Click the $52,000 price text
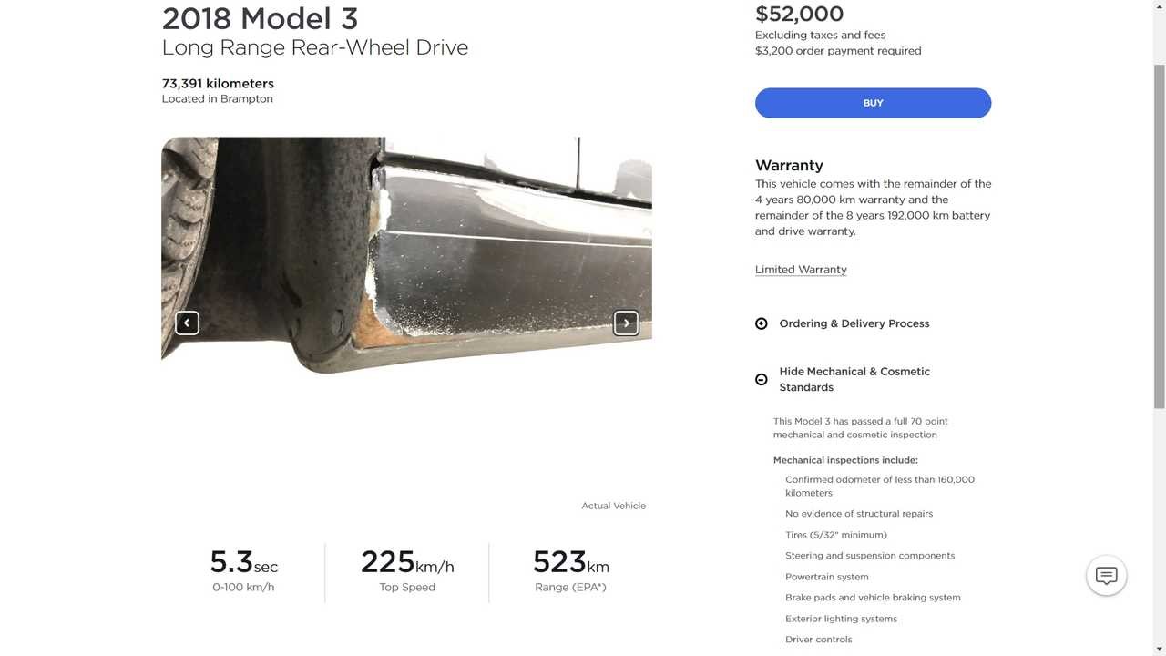Image resolution: width=1166 pixels, height=656 pixels. pyautogui.click(x=799, y=14)
